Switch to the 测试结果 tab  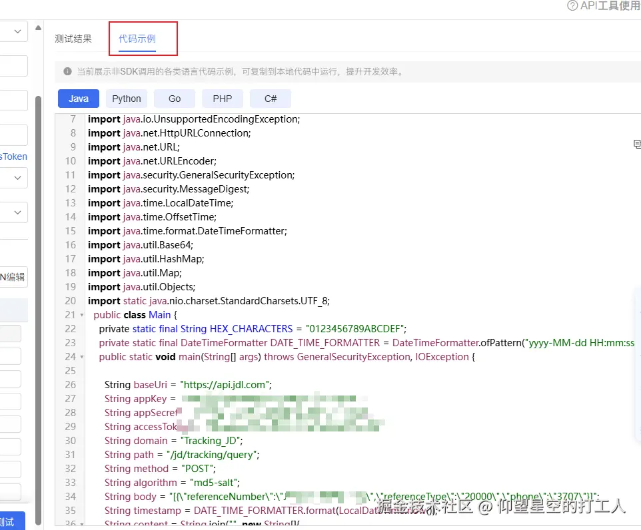pyautogui.click(x=73, y=39)
